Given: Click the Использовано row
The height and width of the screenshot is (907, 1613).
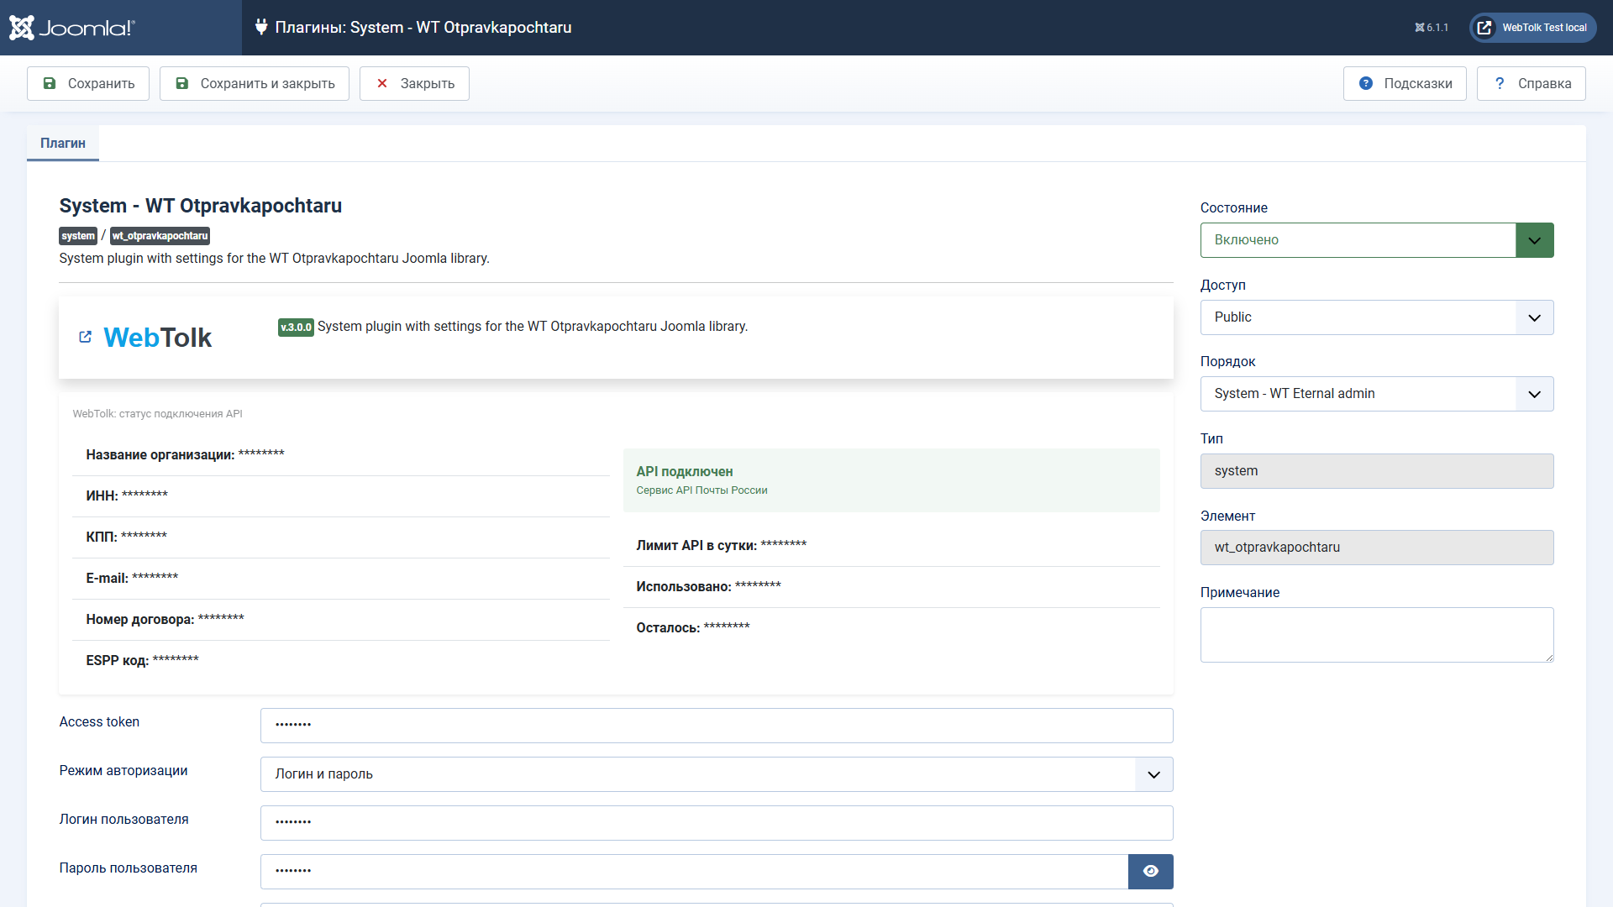Looking at the screenshot, I should click(891, 587).
